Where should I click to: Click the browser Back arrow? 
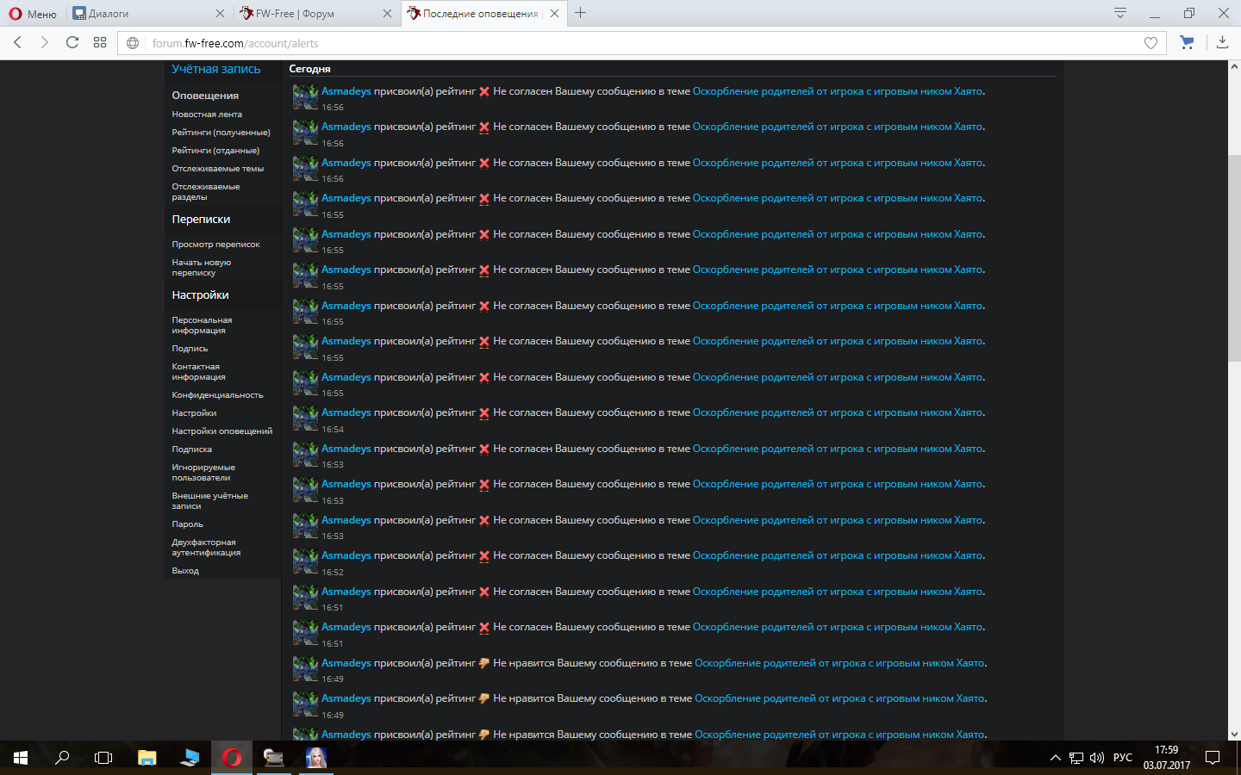tap(17, 42)
